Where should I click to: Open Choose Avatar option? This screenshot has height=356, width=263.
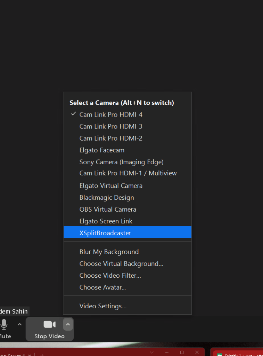click(128, 287)
